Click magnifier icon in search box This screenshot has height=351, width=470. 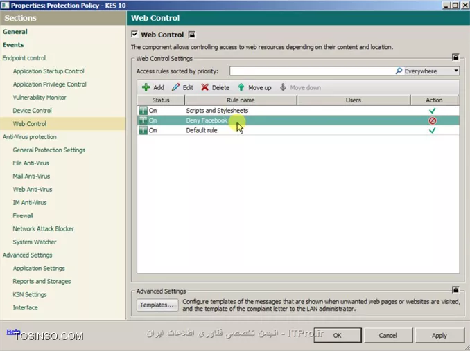(x=399, y=71)
